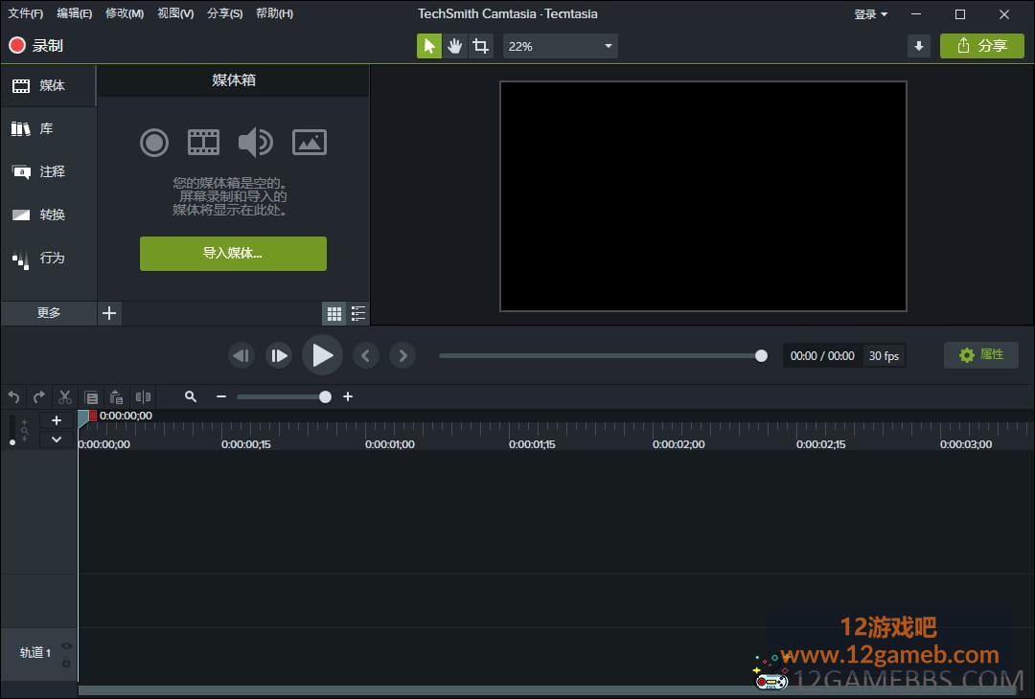Screen dimensions: 1035x699
Task: Click the screen recording circle icon in media bin
Action: click(153, 143)
